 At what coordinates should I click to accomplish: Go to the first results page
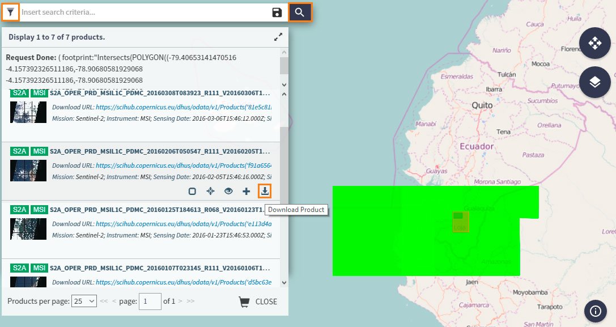[104, 301]
